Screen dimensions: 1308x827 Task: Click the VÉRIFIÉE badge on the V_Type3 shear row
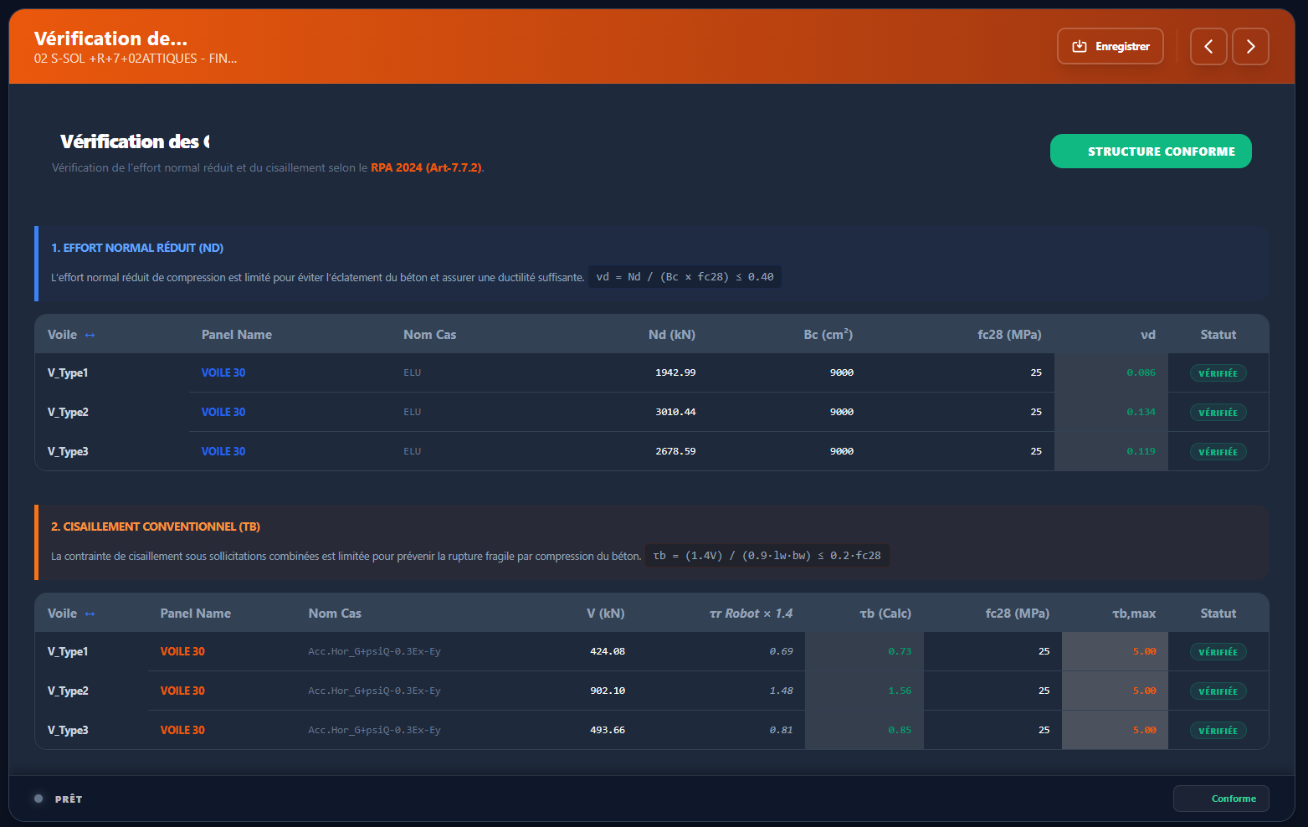1218,730
